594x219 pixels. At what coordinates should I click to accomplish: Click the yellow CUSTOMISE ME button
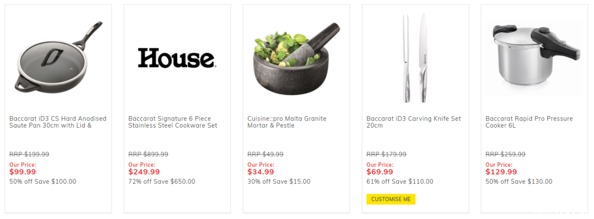pyautogui.click(x=391, y=199)
